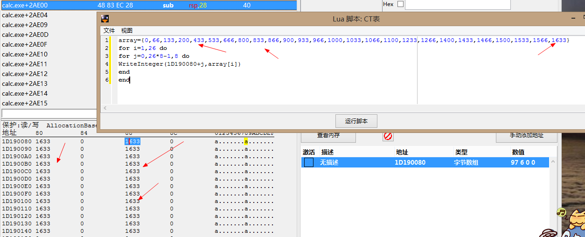585x237 pixels.
Task: Click the WriteInteger code line
Action: pos(180,64)
